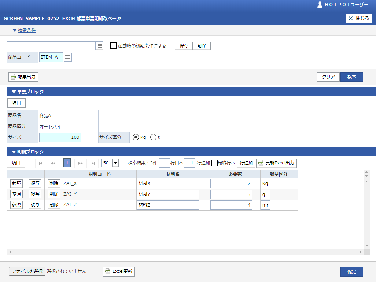Collapse the 明細ブロック section
Image resolution: width=376 pixels, height=282 pixels.
pyautogui.click(x=27, y=152)
